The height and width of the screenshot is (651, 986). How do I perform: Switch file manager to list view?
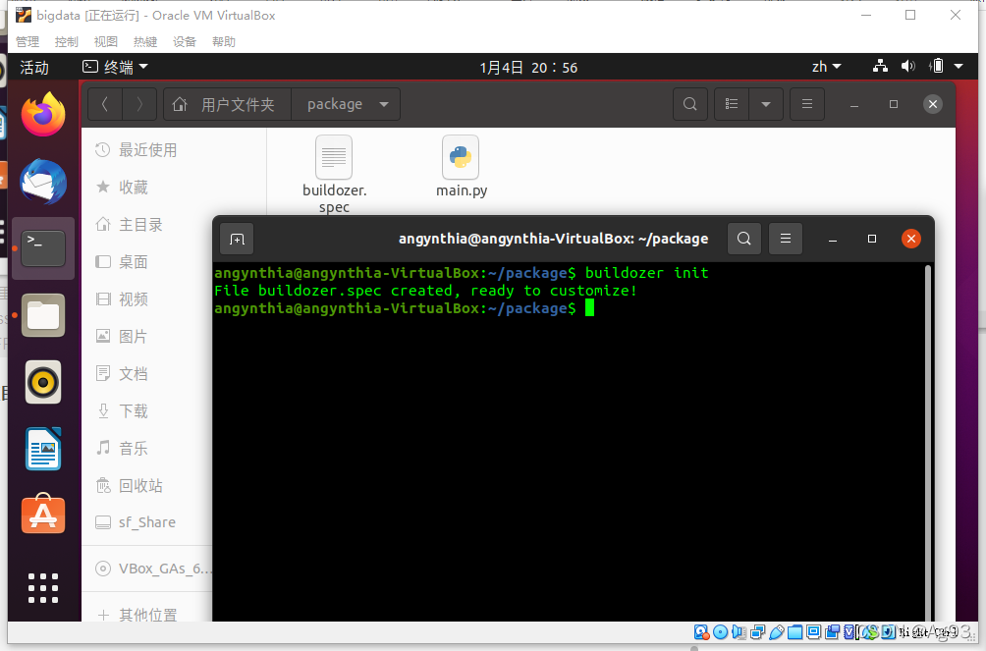(732, 104)
